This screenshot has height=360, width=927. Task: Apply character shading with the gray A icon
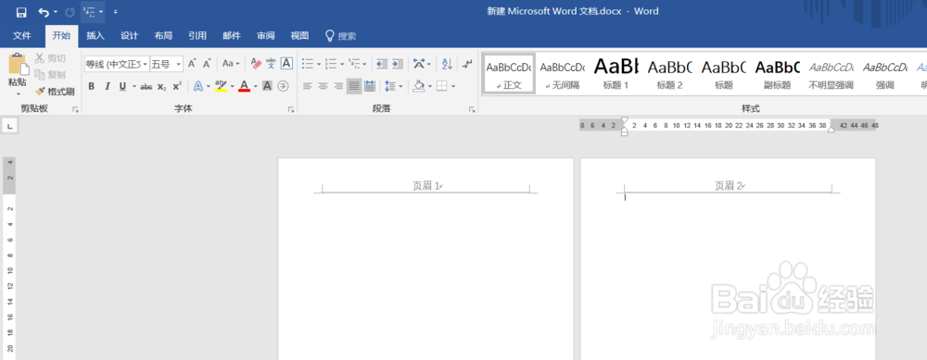point(267,86)
